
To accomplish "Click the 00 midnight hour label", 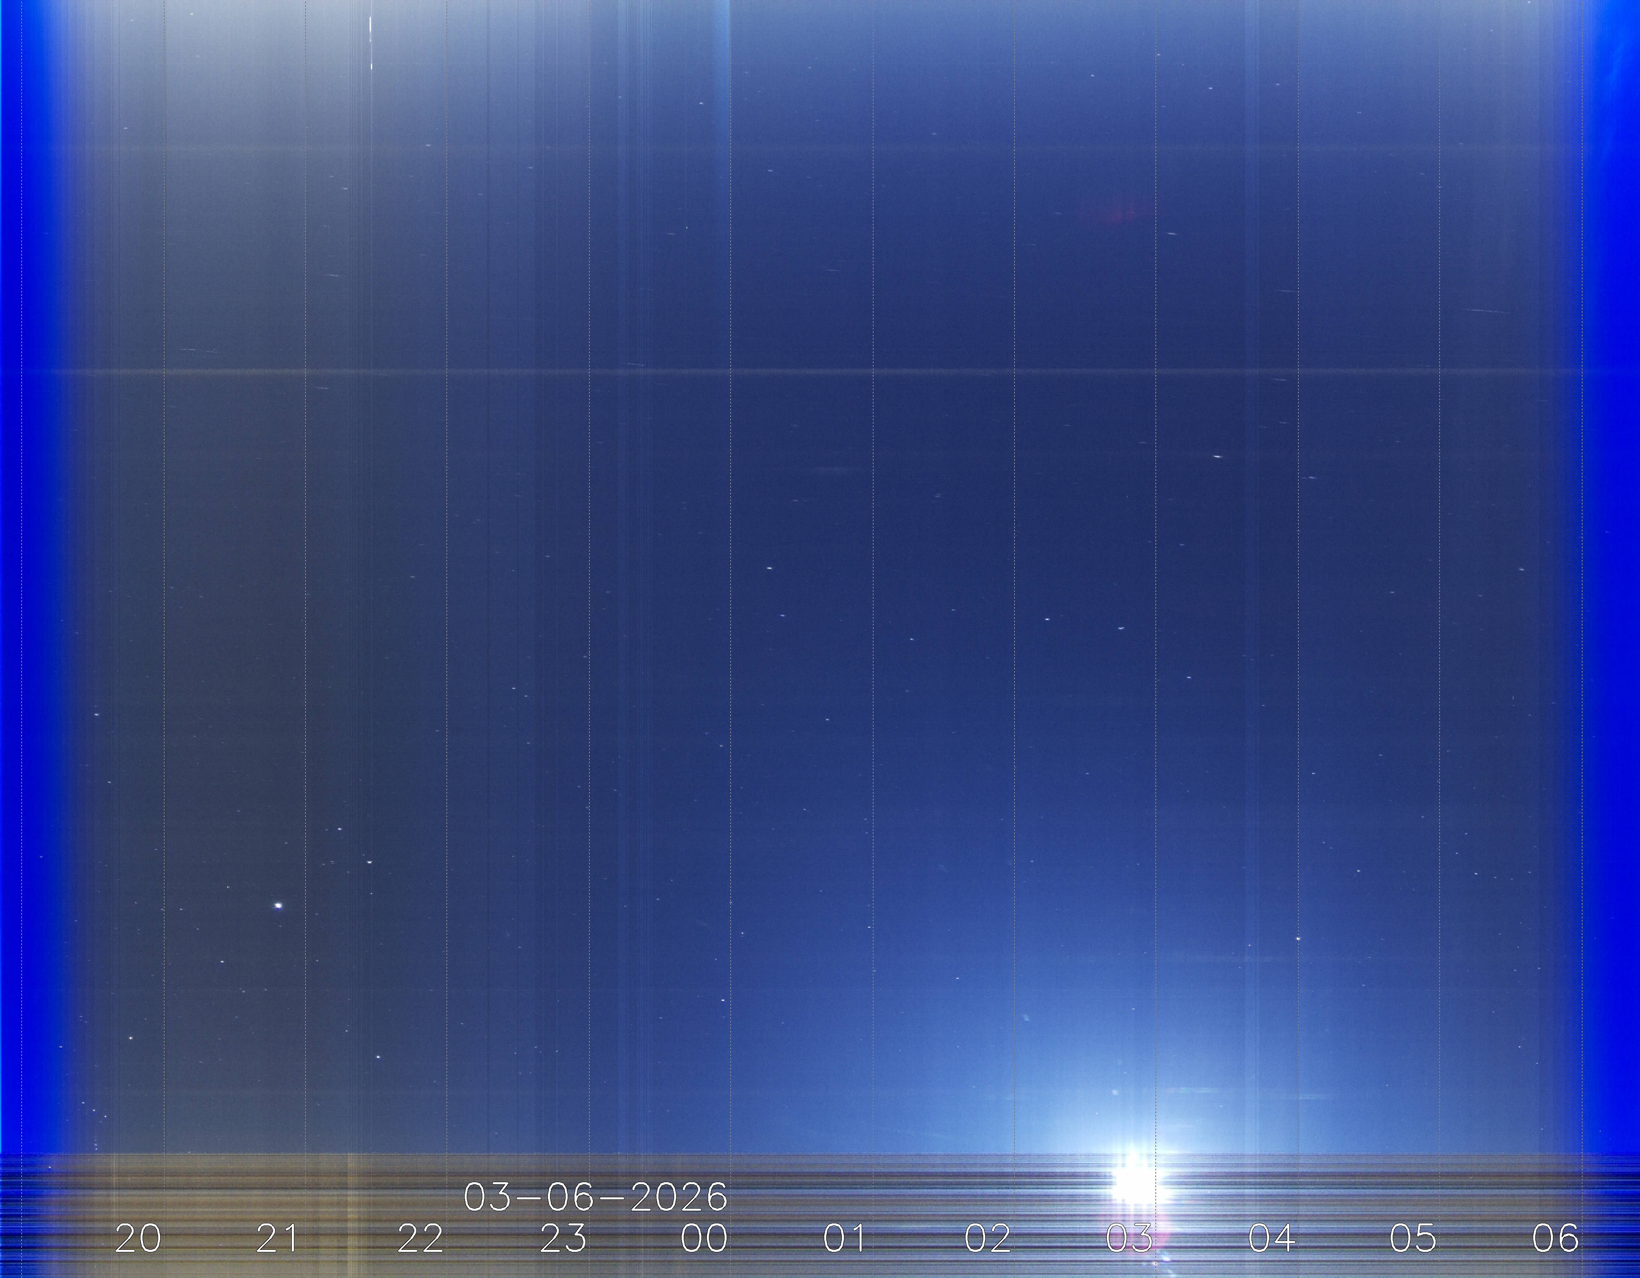I will click(x=704, y=1238).
